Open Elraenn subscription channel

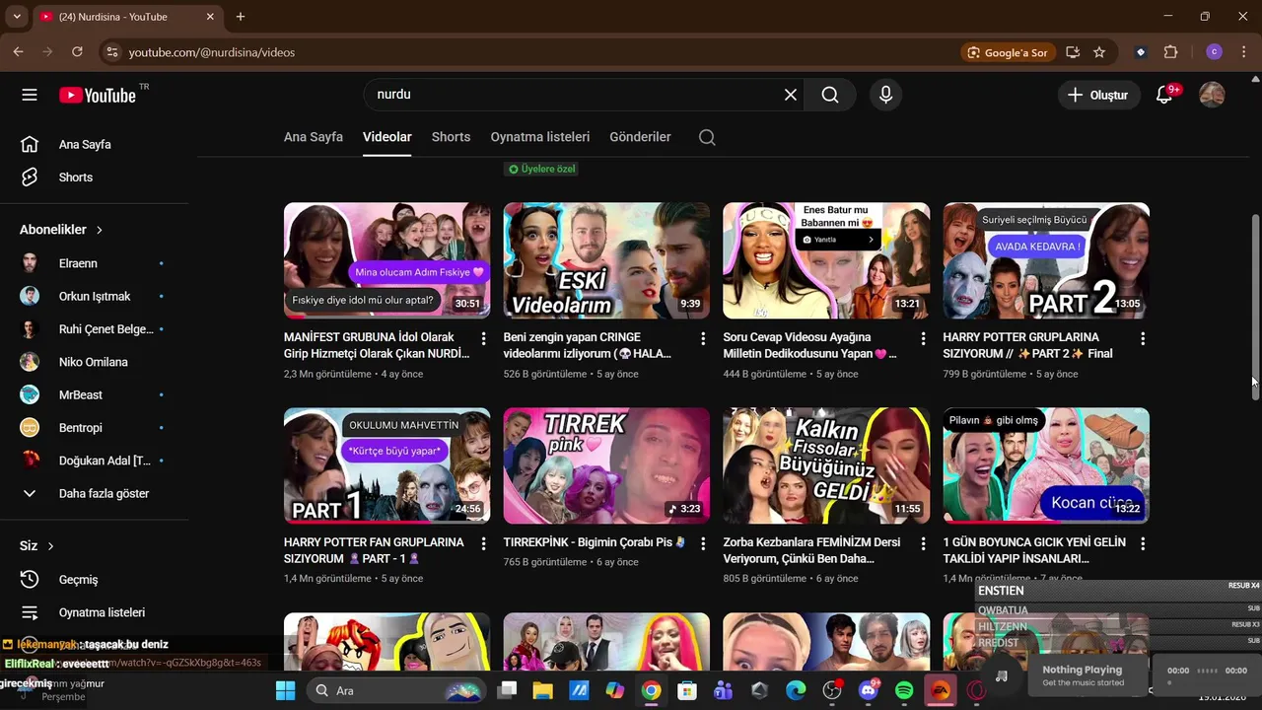tap(94, 263)
